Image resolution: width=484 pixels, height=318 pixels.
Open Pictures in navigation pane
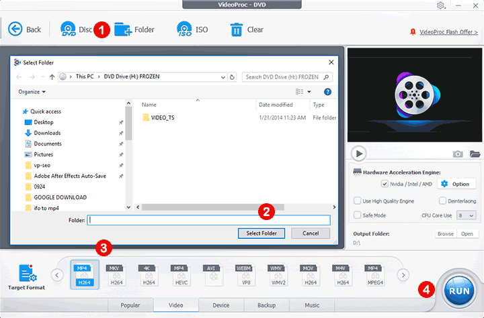tap(44, 155)
